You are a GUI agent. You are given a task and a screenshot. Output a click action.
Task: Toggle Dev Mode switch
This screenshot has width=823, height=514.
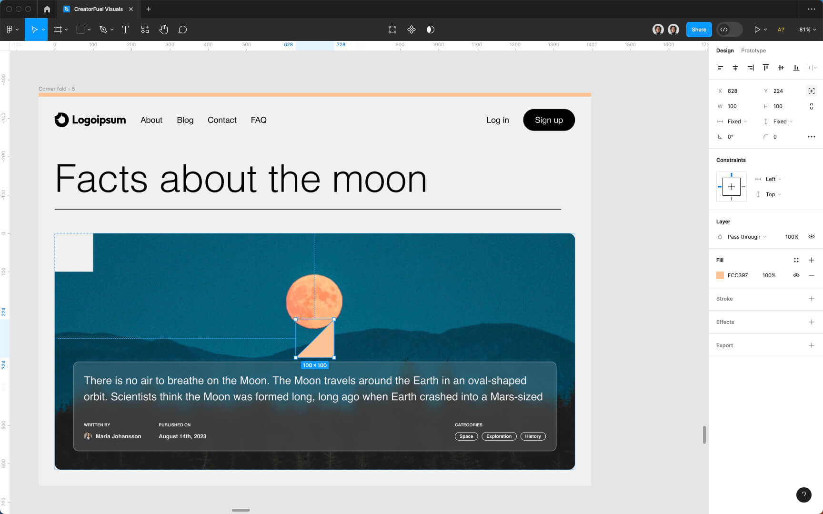click(x=729, y=29)
